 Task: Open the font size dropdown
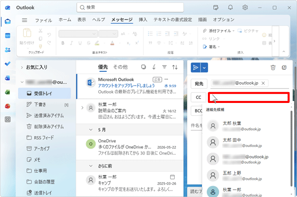[x=108, y=34]
